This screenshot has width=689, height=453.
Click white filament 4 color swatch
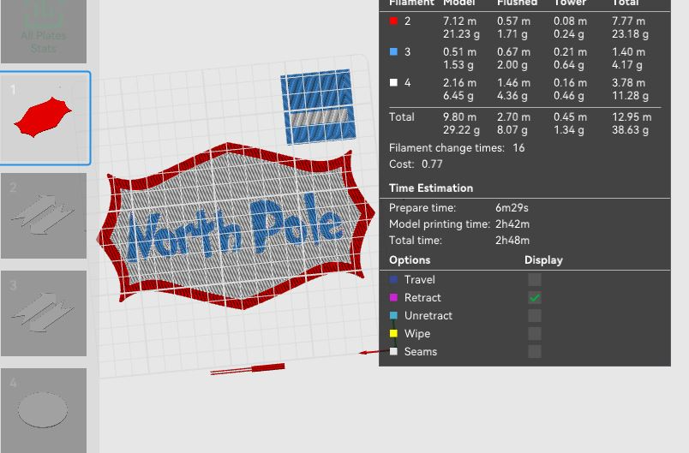pos(393,82)
